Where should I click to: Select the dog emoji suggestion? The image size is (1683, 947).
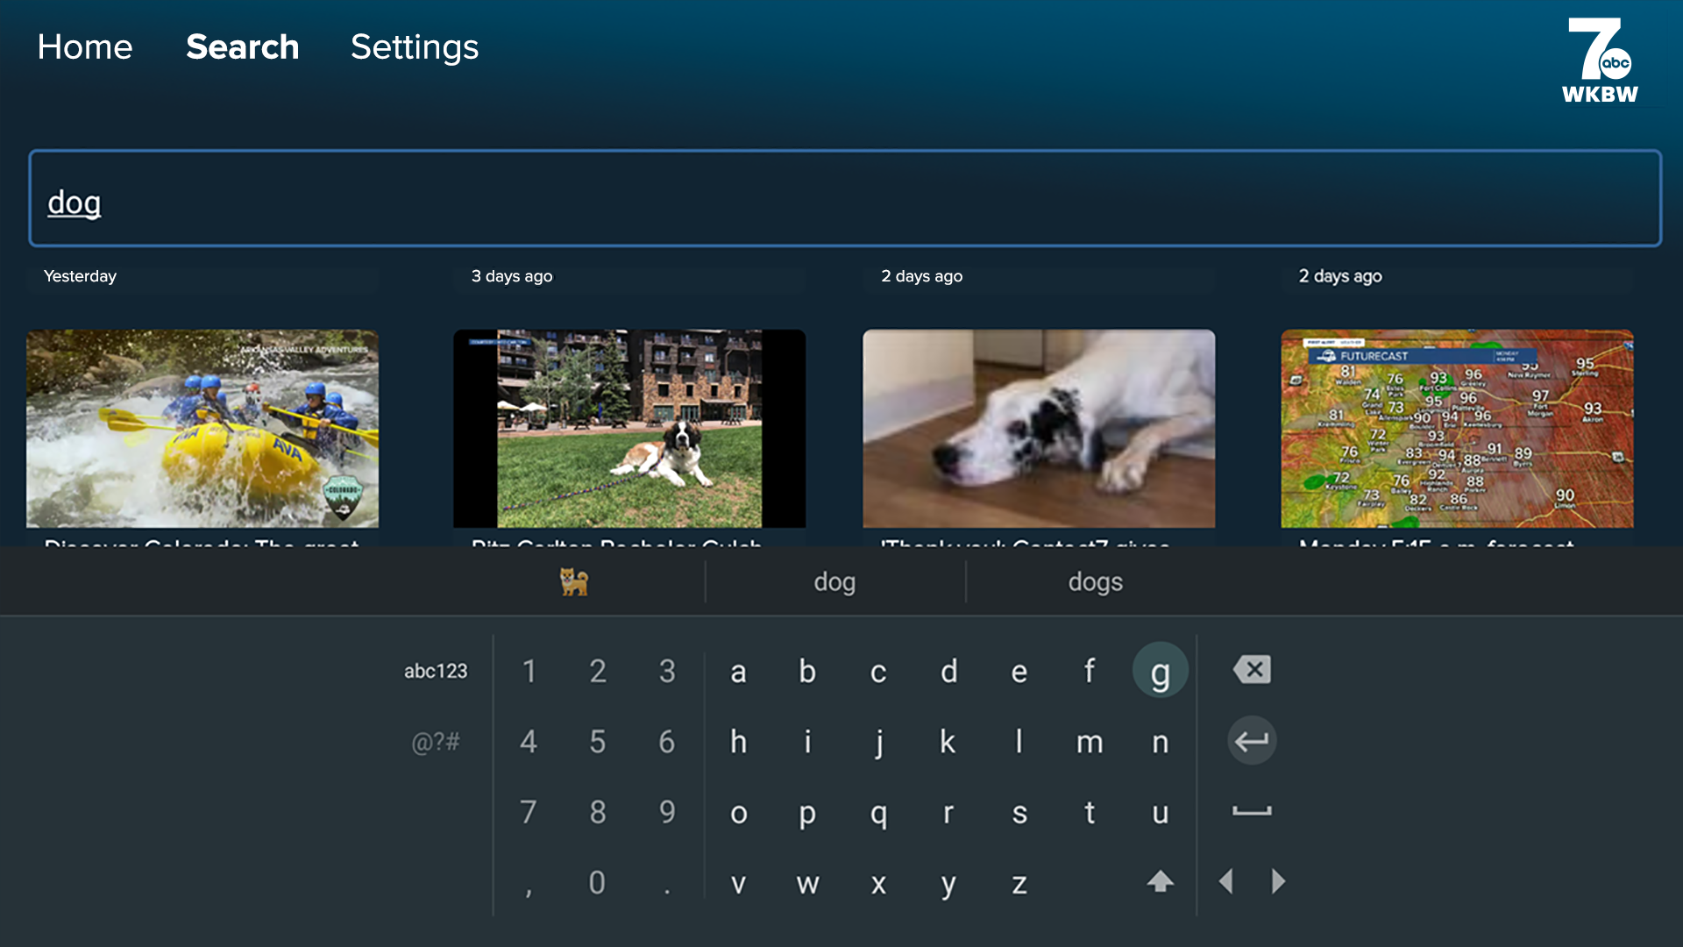click(x=574, y=581)
